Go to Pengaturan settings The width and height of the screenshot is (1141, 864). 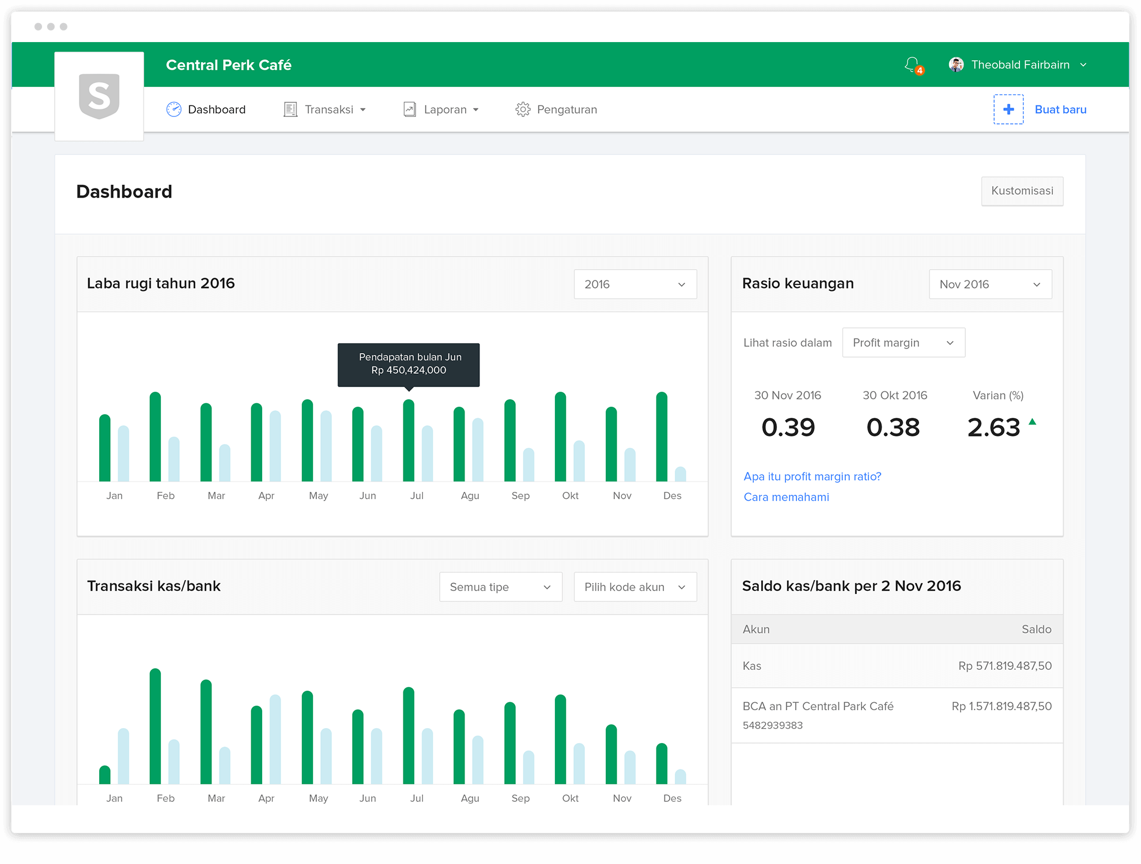tap(556, 109)
